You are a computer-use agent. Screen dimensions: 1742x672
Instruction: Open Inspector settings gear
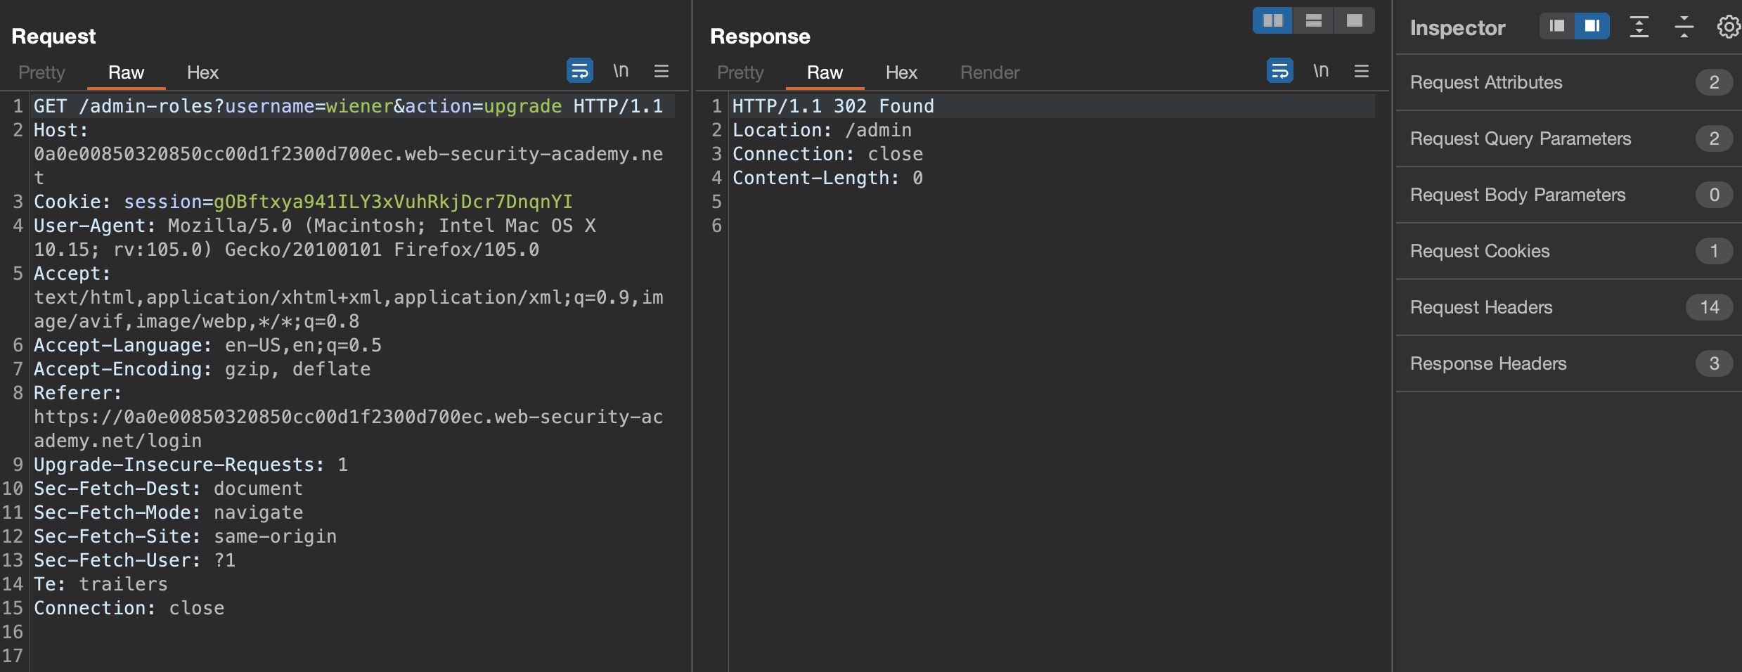pyautogui.click(x=1728, y=27)
